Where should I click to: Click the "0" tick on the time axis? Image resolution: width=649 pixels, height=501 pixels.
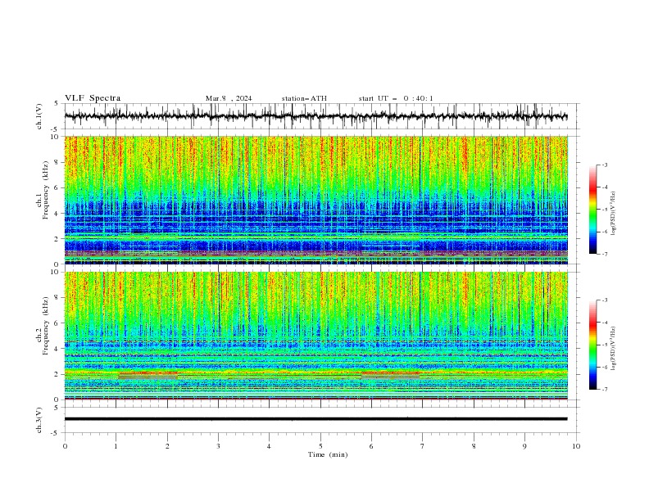click(65, 446)
